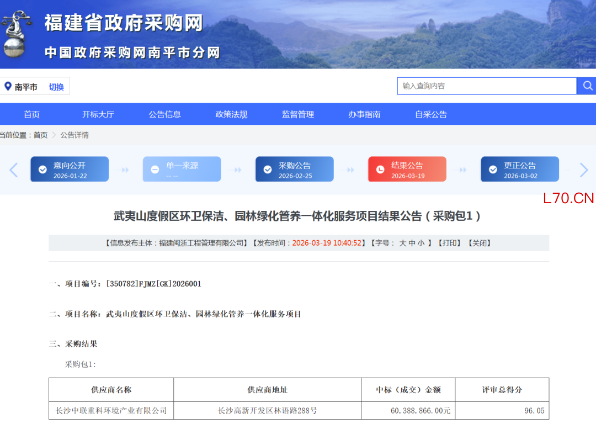The width and height of the screenshot is (596, 429).
Task: Click the 输入查询内容 search input field
Action: [x=486, y=86]
